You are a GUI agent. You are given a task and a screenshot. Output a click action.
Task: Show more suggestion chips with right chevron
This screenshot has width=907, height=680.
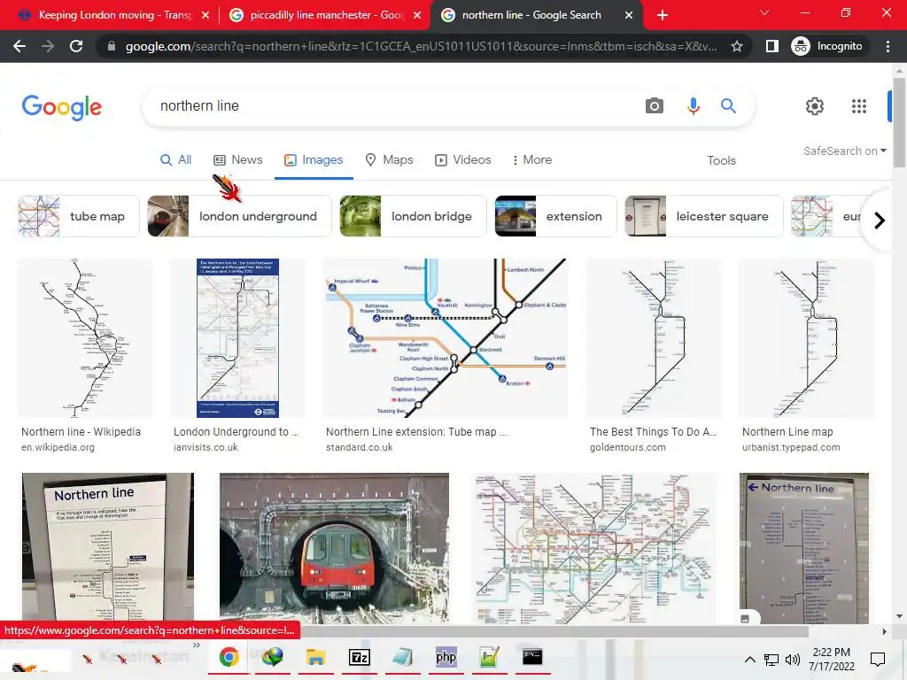click(880, 220)
